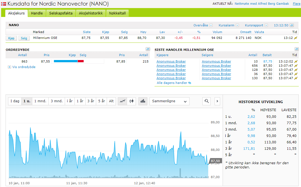Click buyer Anonymous Broker for 13:12:02 trade
Screen dimensions: 301x187
coord(171,61)
